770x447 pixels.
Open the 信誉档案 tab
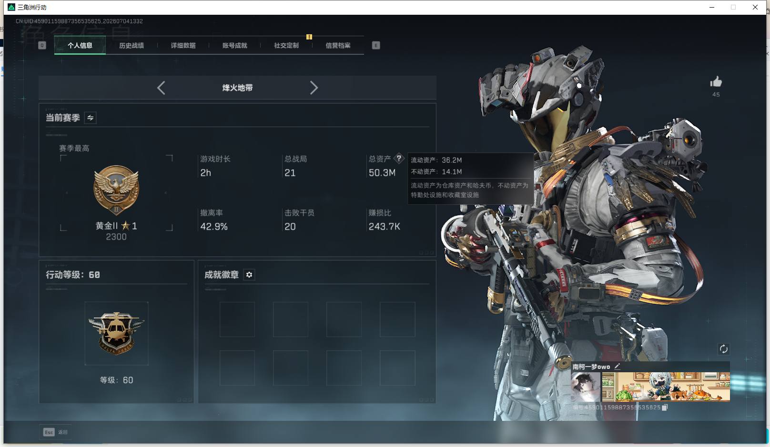click(338, 45)
